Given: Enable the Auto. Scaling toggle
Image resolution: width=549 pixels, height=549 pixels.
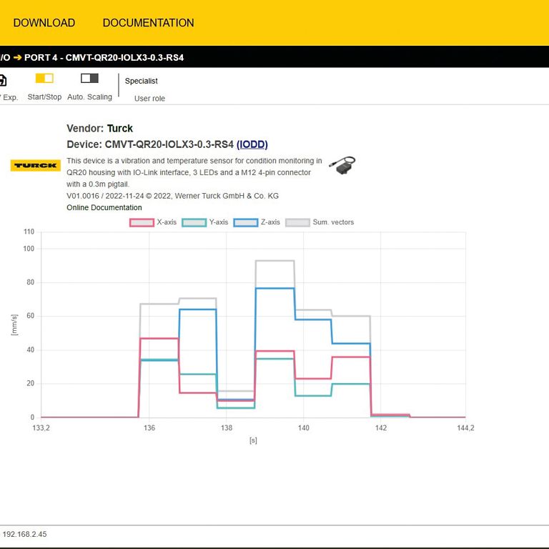Looking at the screenshot, I should pos(89,79).
